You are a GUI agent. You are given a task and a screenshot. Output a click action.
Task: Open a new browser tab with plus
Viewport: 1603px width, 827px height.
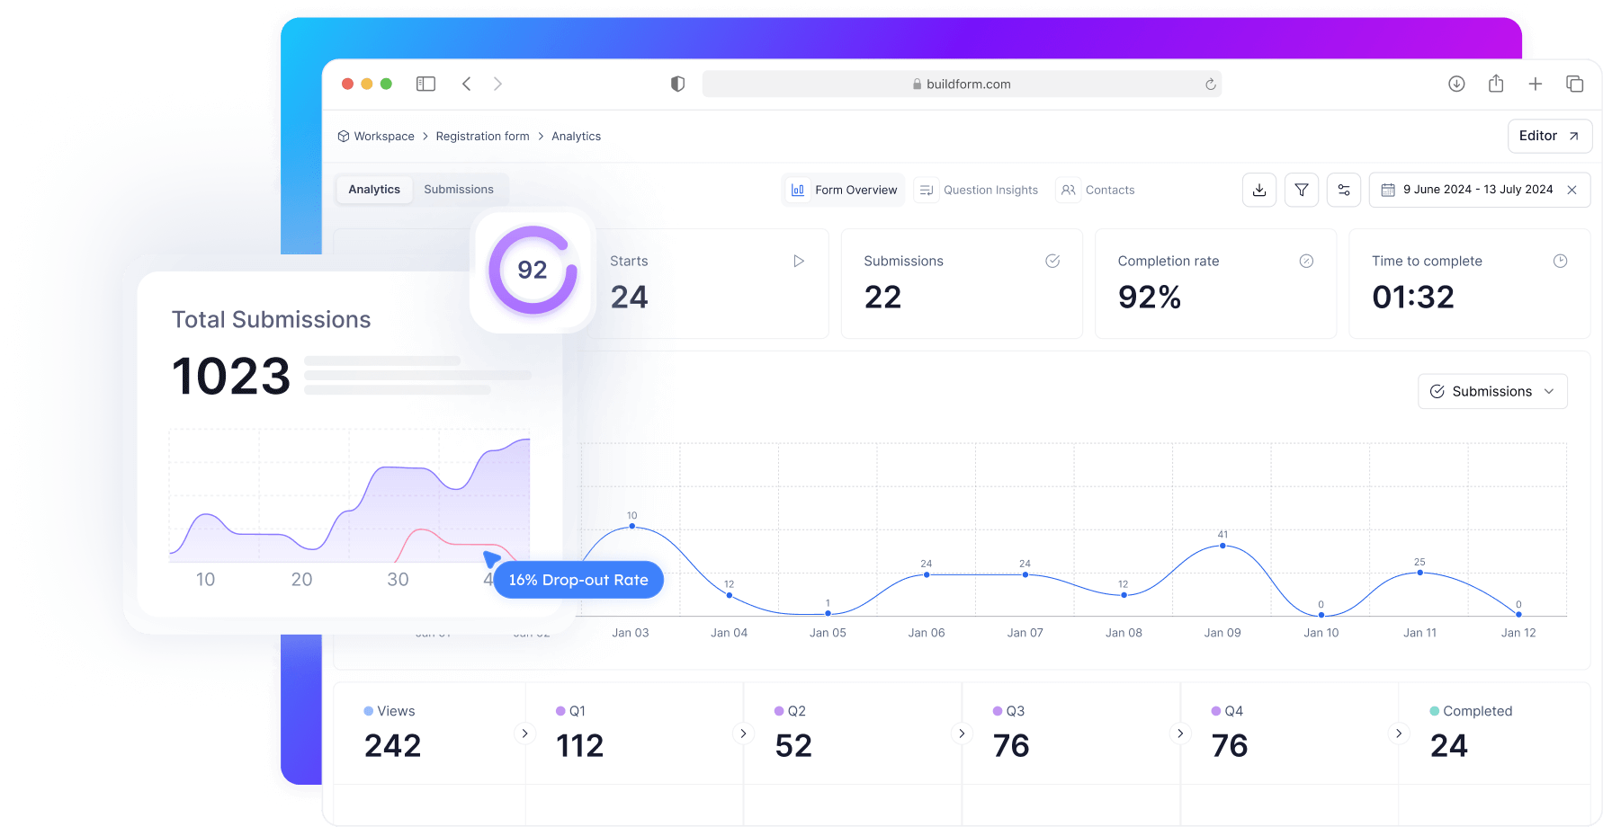pyautogui.click(x=1535, y=84)
